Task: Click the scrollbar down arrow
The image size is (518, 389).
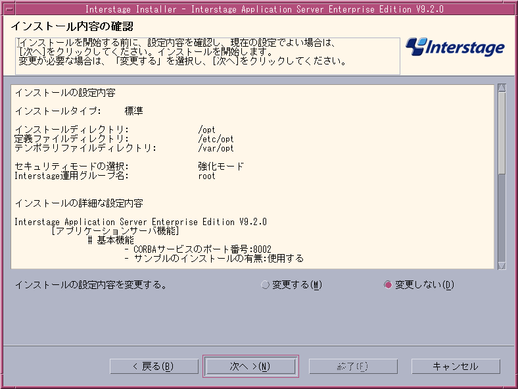Action: point(502,266)
